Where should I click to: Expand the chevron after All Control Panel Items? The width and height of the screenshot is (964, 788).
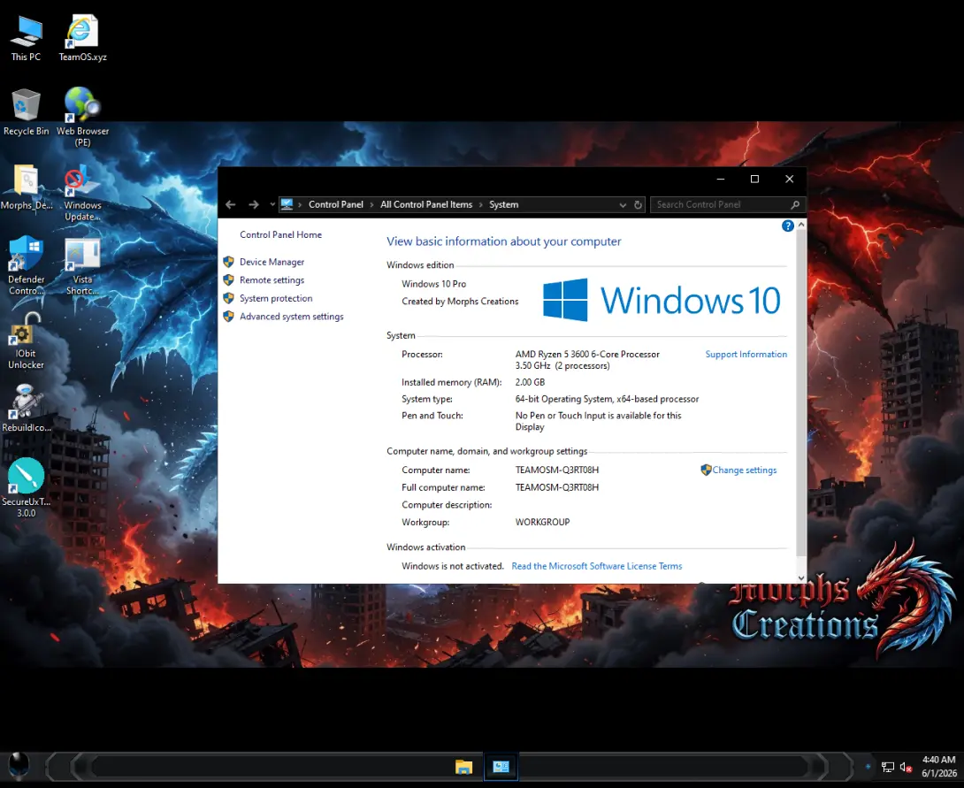(x=481, y=204)
